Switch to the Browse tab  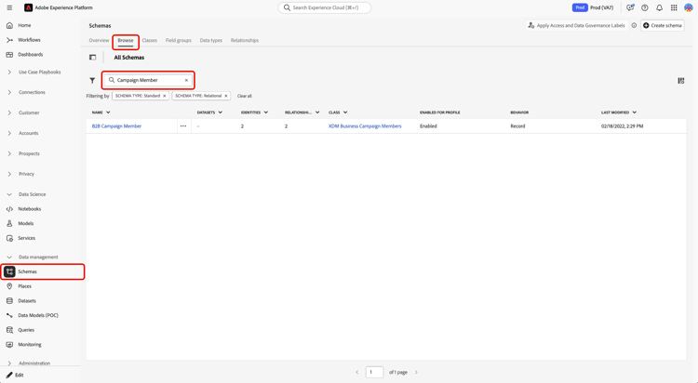[126, 41]
